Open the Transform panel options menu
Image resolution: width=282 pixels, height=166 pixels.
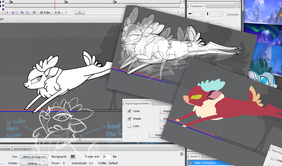238,7
